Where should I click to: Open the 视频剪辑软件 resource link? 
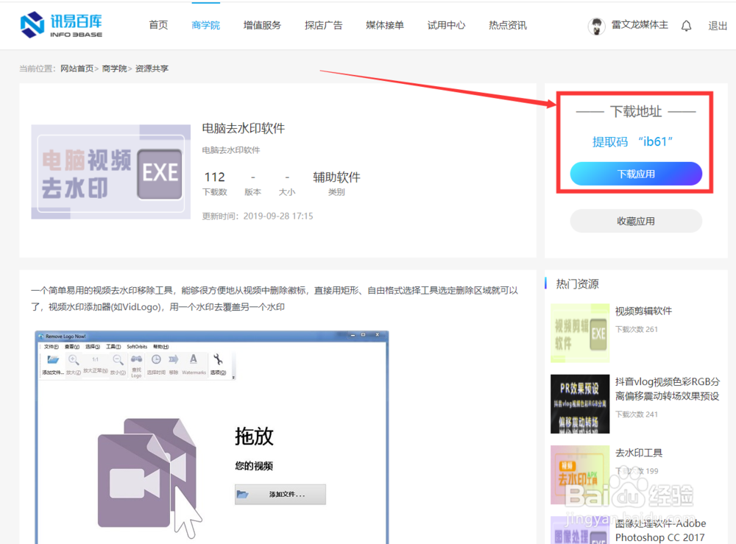[x=643, y=311]
